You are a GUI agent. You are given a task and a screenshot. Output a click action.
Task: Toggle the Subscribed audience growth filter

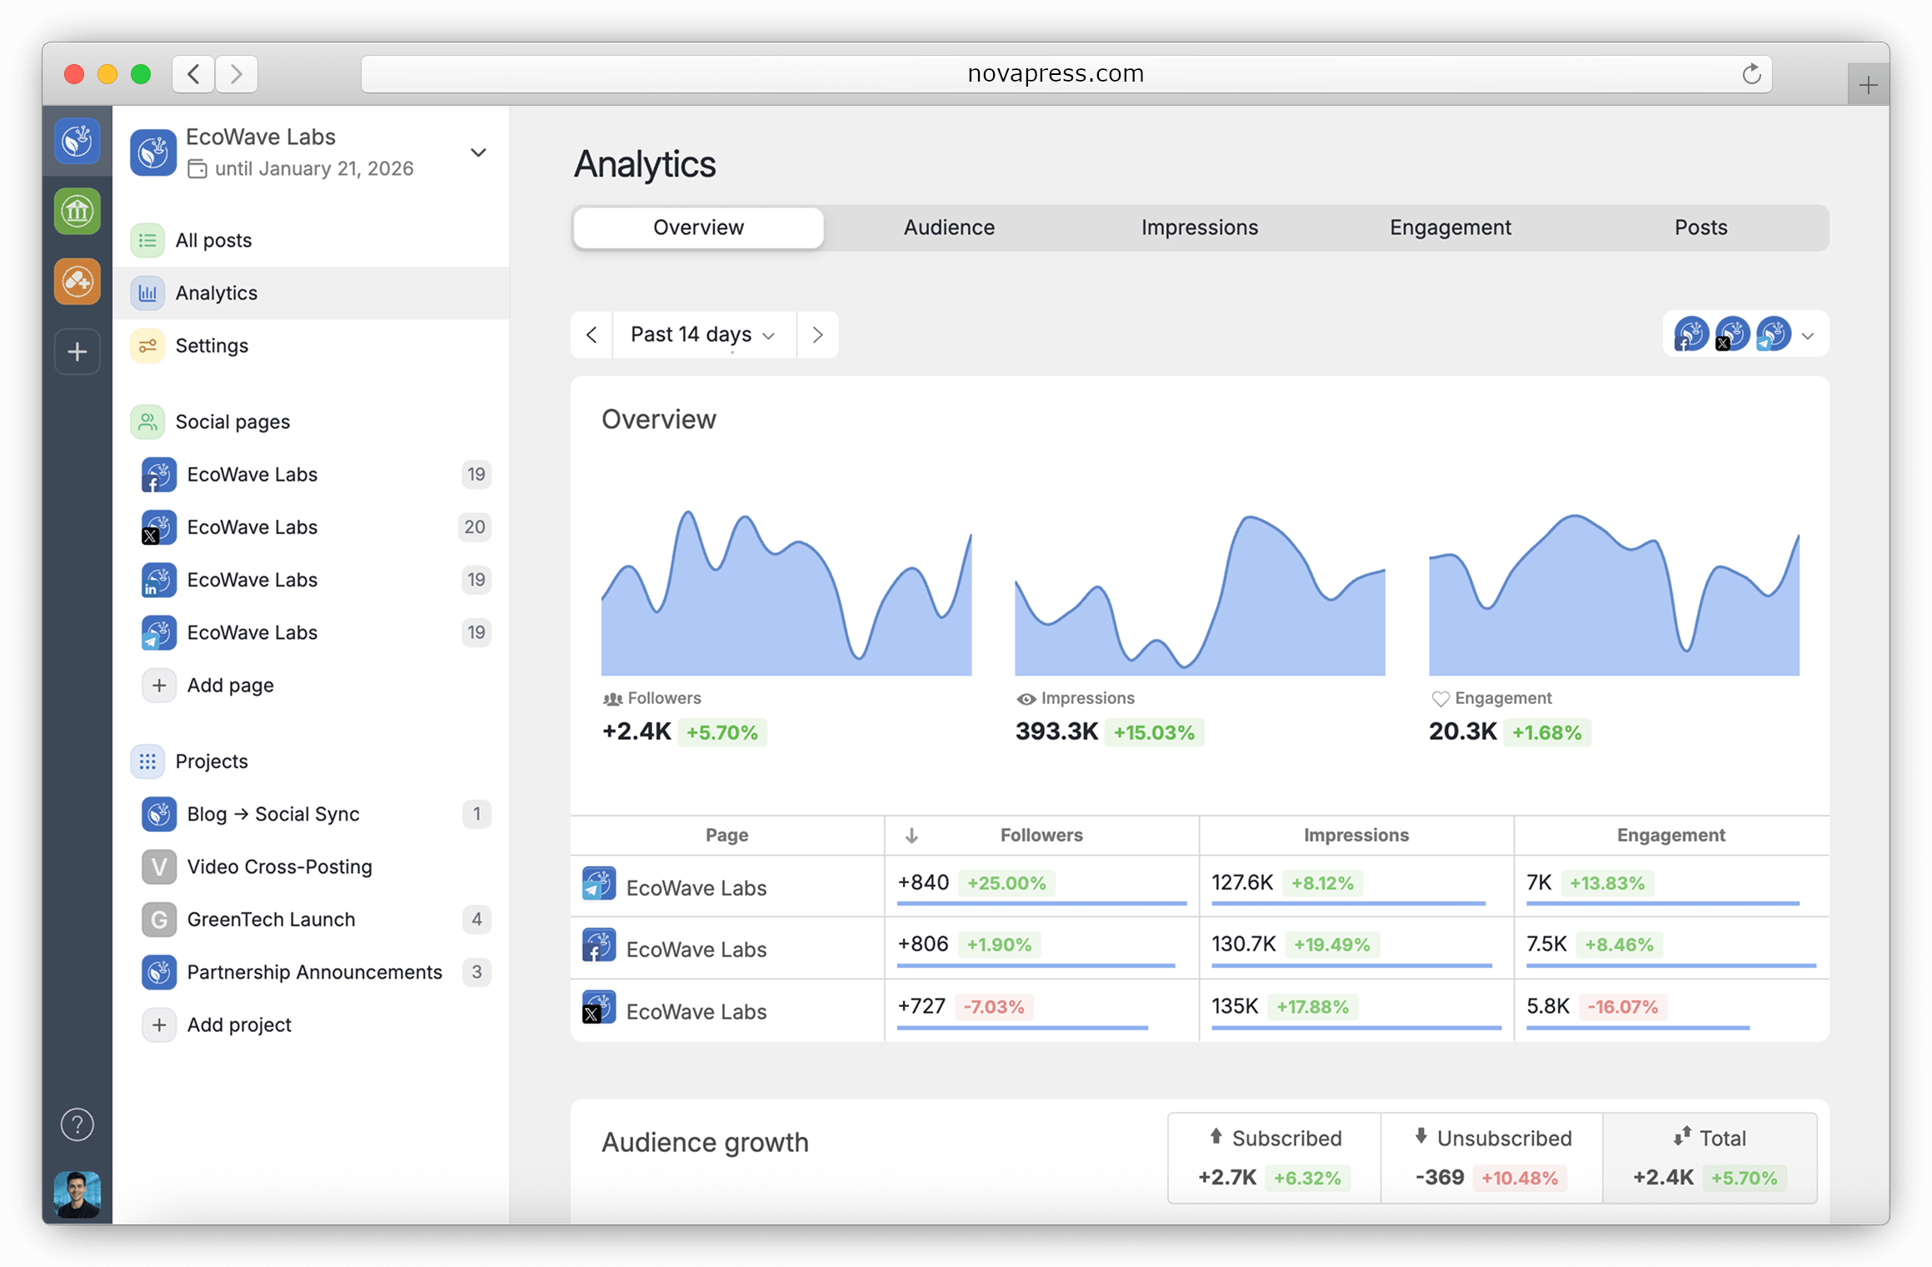(x=1274, y=1158)
